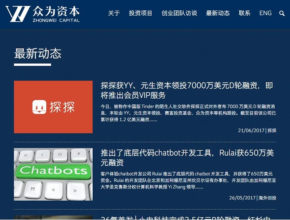Click the 探探 article summary paragraph
Image resolution: width=290 pixels, height=220 pixels.
[x=188, y=113]
